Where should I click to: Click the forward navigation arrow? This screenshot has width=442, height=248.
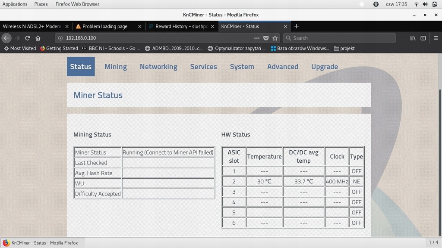tap(17, 38)
